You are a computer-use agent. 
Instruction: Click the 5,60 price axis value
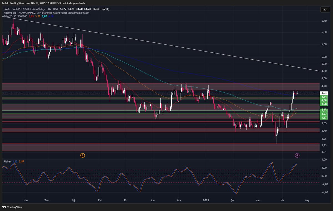pyautogui.click(x=324, y=44)
